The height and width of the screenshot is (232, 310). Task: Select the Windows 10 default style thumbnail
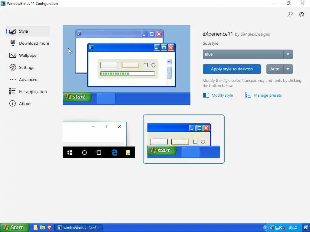[99, 140]
